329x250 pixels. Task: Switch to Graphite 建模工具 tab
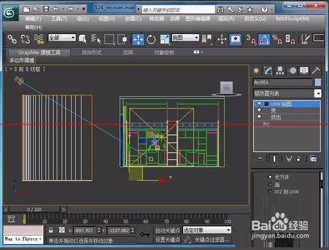click(39, 53)
